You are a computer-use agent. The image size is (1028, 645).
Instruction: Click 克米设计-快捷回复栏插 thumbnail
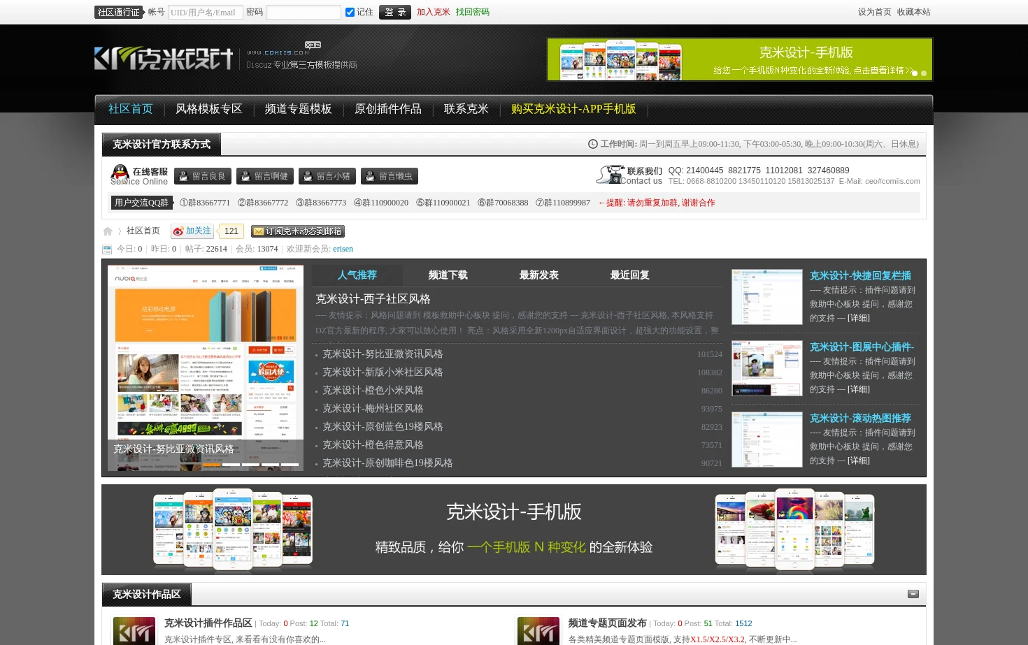[767, 297]
